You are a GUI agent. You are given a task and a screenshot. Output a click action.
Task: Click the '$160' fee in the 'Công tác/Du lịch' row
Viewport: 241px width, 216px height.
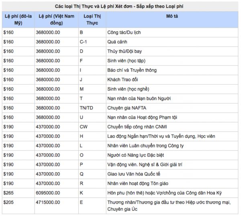(x=18, y=33)
